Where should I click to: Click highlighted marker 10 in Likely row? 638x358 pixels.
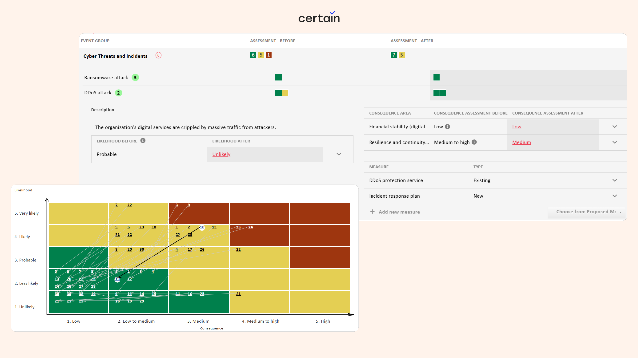(202, 227)
